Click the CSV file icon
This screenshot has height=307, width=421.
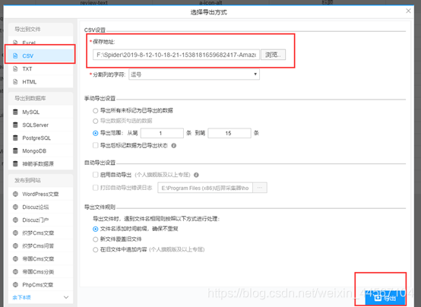click(x=15, y=56)
